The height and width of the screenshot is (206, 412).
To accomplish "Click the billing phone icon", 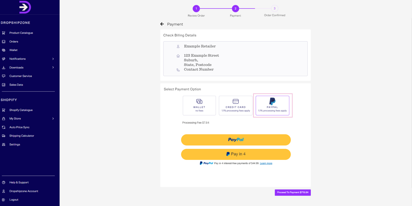I will (178, 70).
